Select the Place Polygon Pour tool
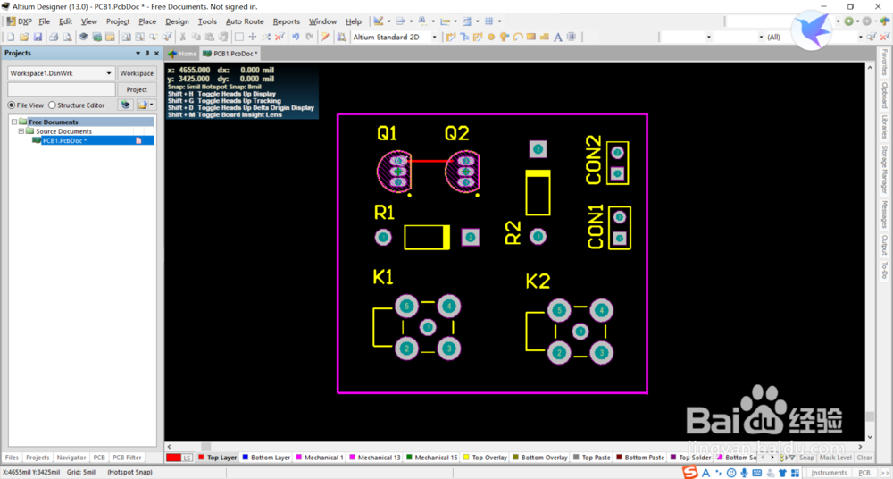893x479 pixels. [x=544, y=37]
